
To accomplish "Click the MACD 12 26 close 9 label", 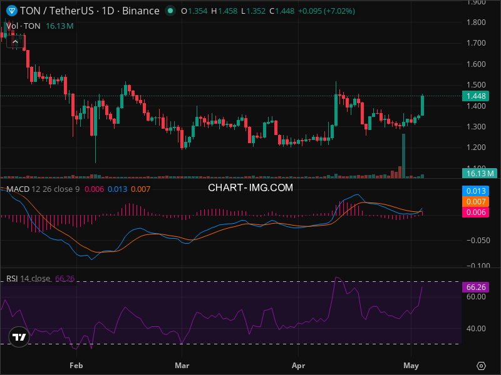I will point(43,189).
